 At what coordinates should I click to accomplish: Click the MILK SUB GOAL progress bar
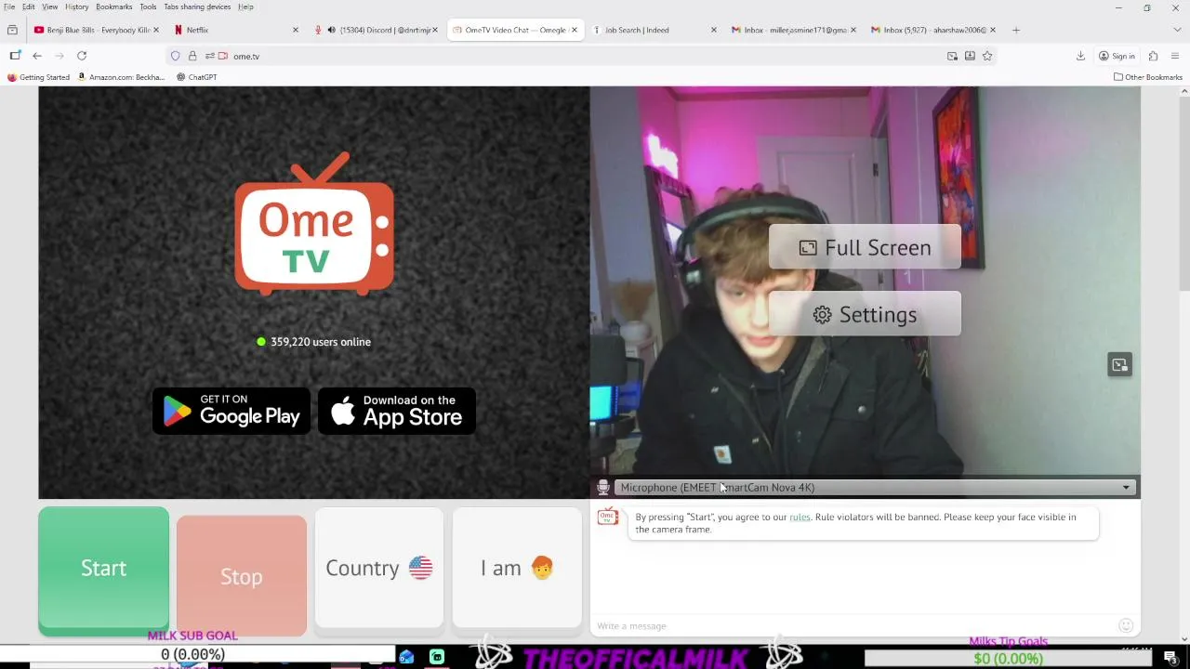[197, 654]
